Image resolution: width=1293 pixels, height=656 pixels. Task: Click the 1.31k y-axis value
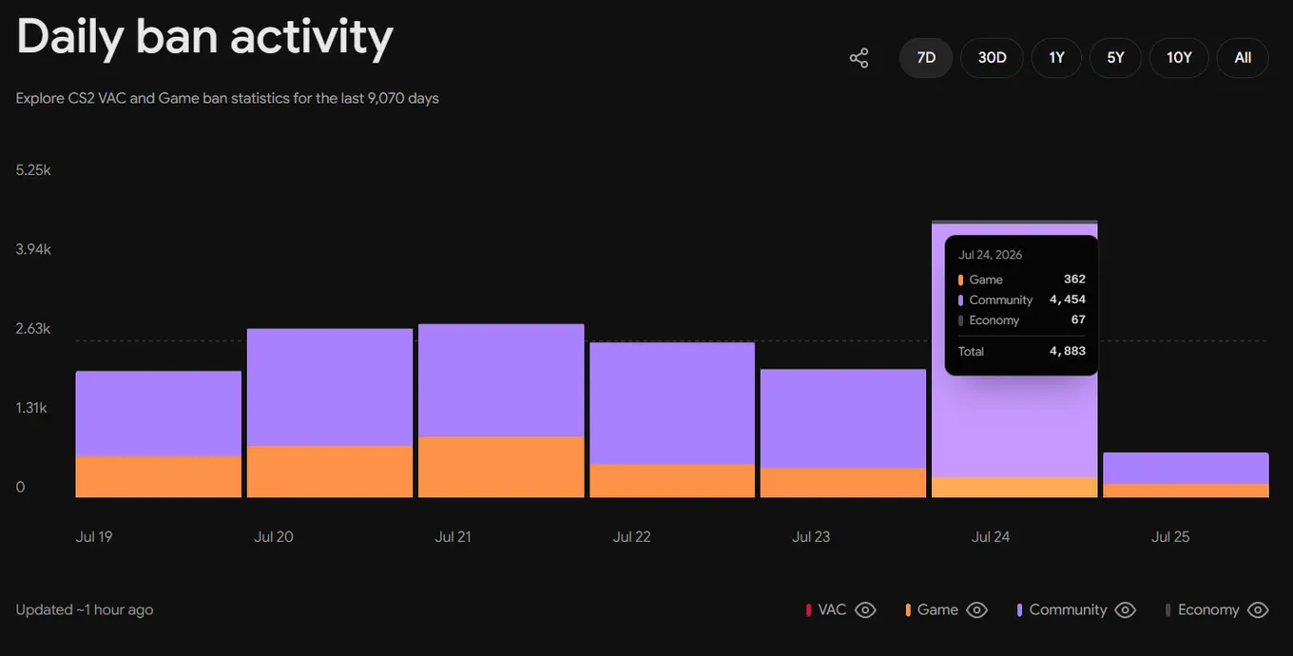(33, 408)
